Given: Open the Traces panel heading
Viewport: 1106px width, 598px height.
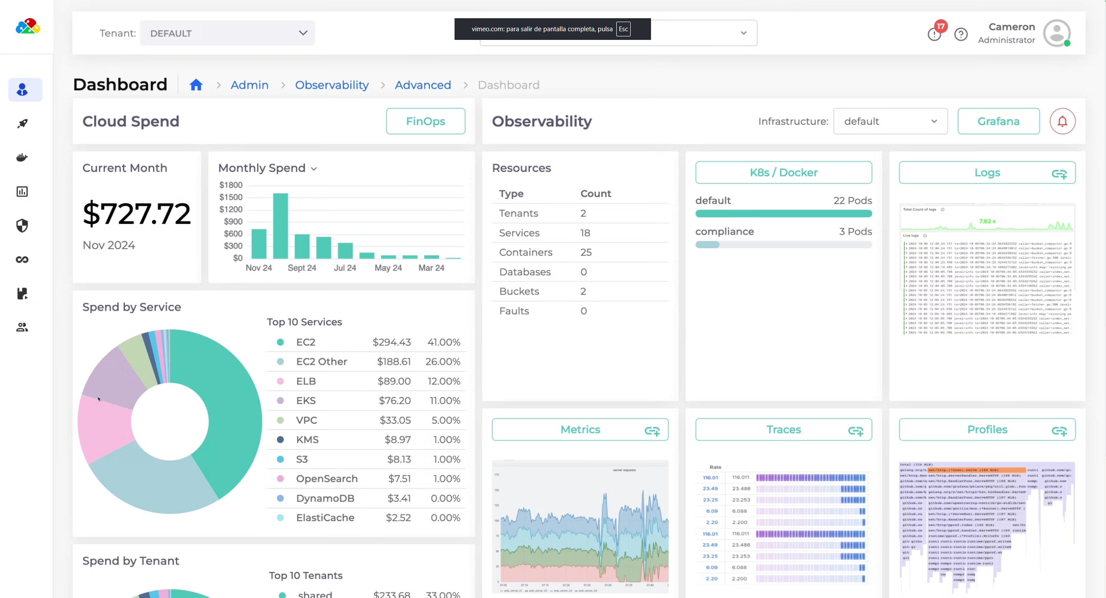Looking at the screenshot, I should (x=783, y=429).
